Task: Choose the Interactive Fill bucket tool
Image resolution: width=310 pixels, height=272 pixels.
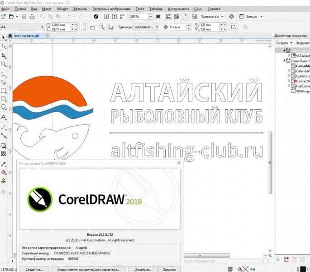Action: 3,173
